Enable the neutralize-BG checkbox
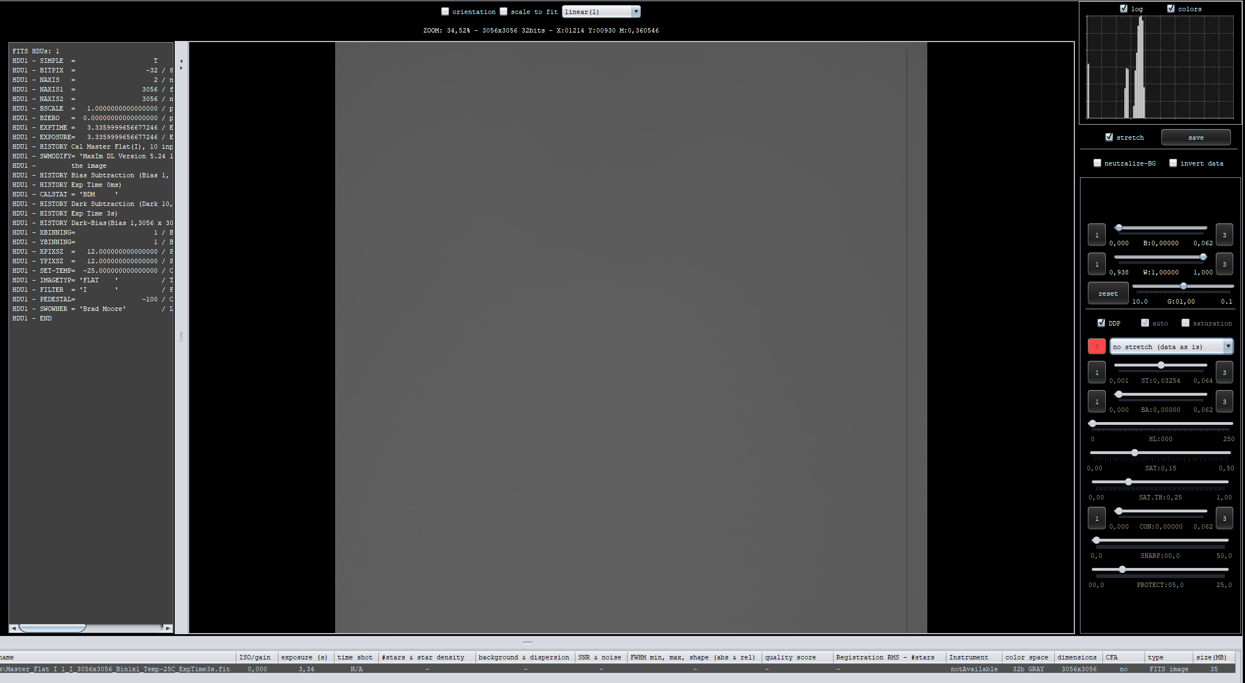This screenshot has width=1245, height=683. coord(1097,163)
